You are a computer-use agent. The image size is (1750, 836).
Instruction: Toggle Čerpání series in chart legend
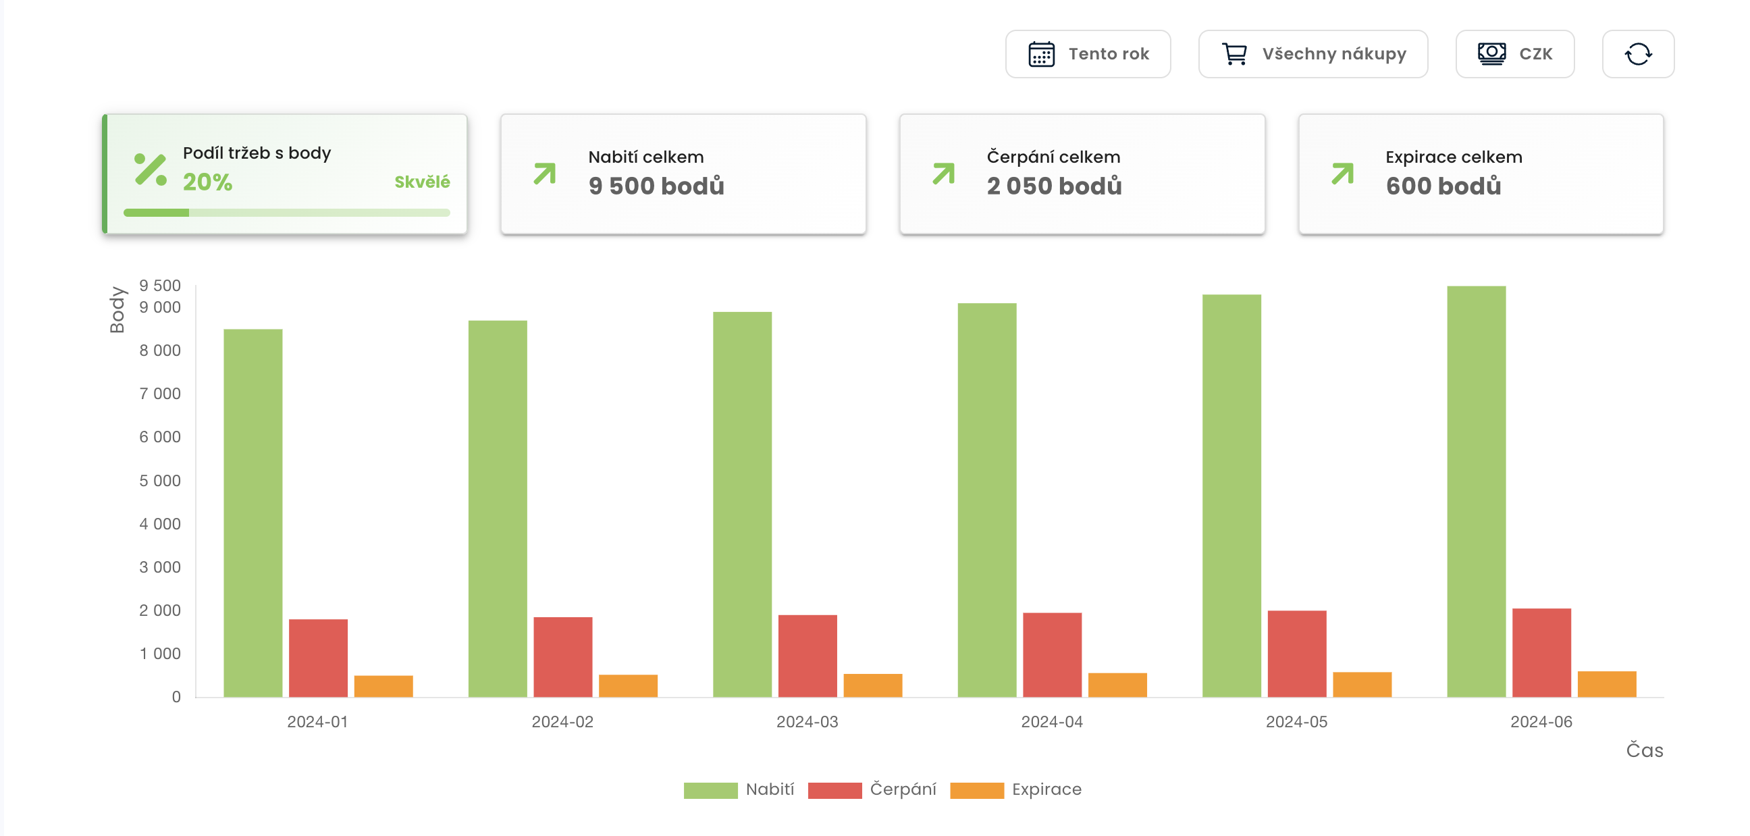point(872,789)
